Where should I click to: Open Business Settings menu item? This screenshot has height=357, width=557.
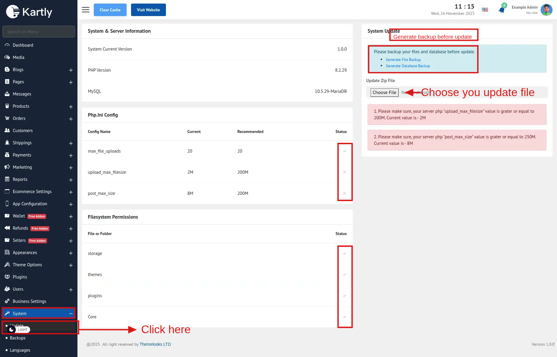point(29,301)
